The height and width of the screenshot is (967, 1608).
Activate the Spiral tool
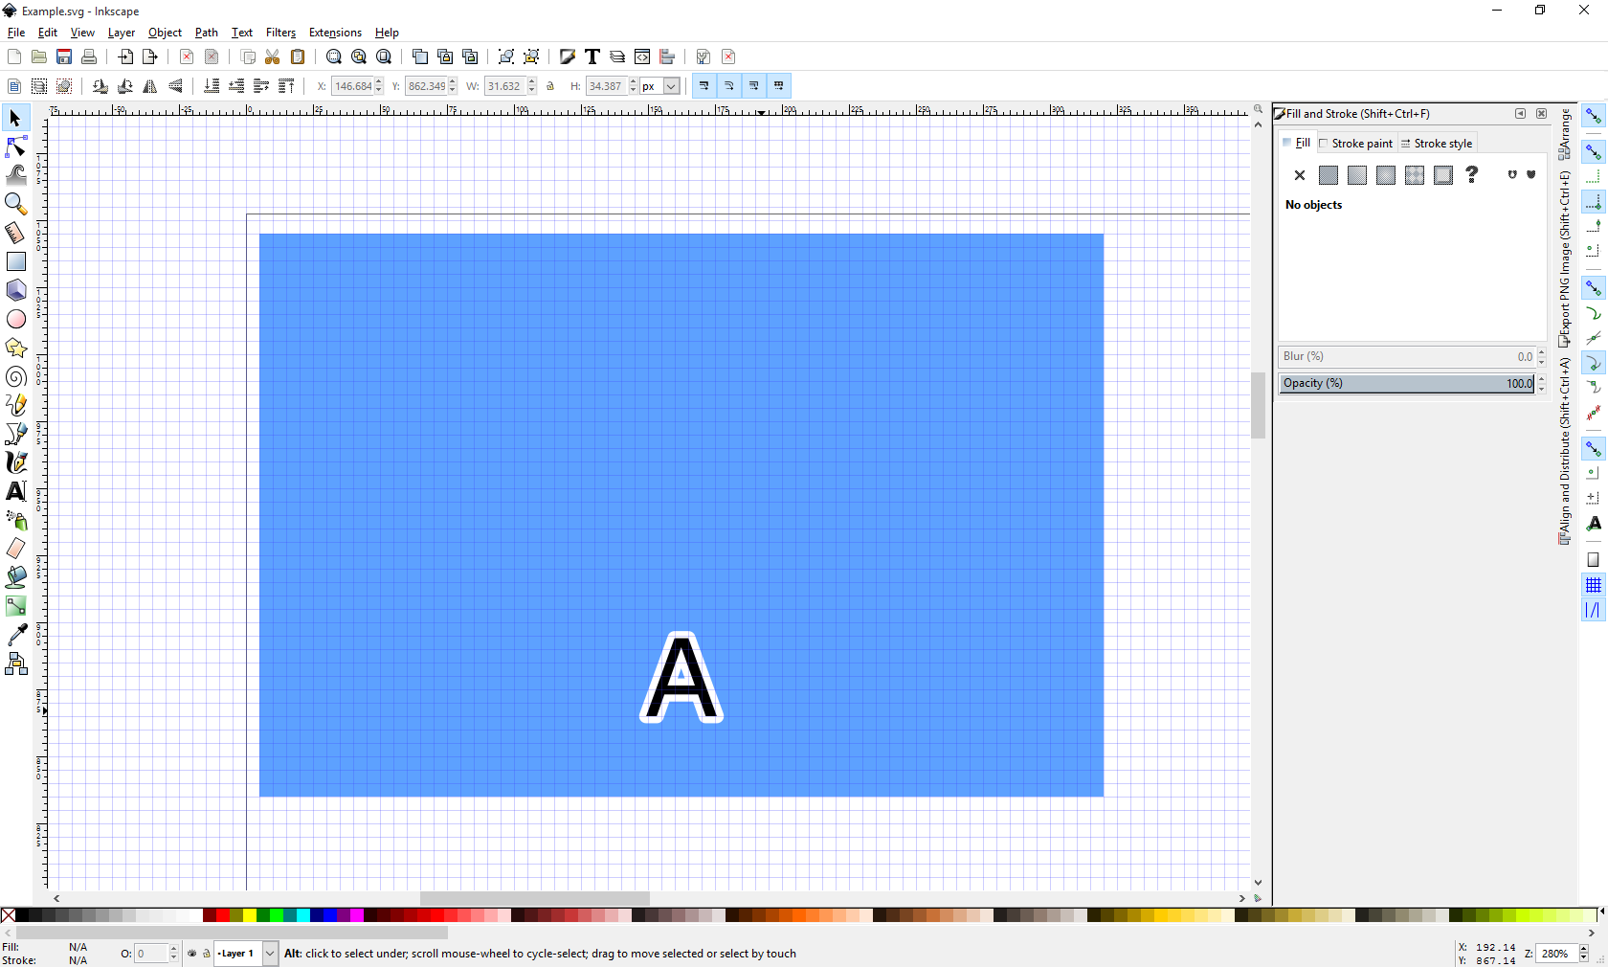[x=16, y=376]
